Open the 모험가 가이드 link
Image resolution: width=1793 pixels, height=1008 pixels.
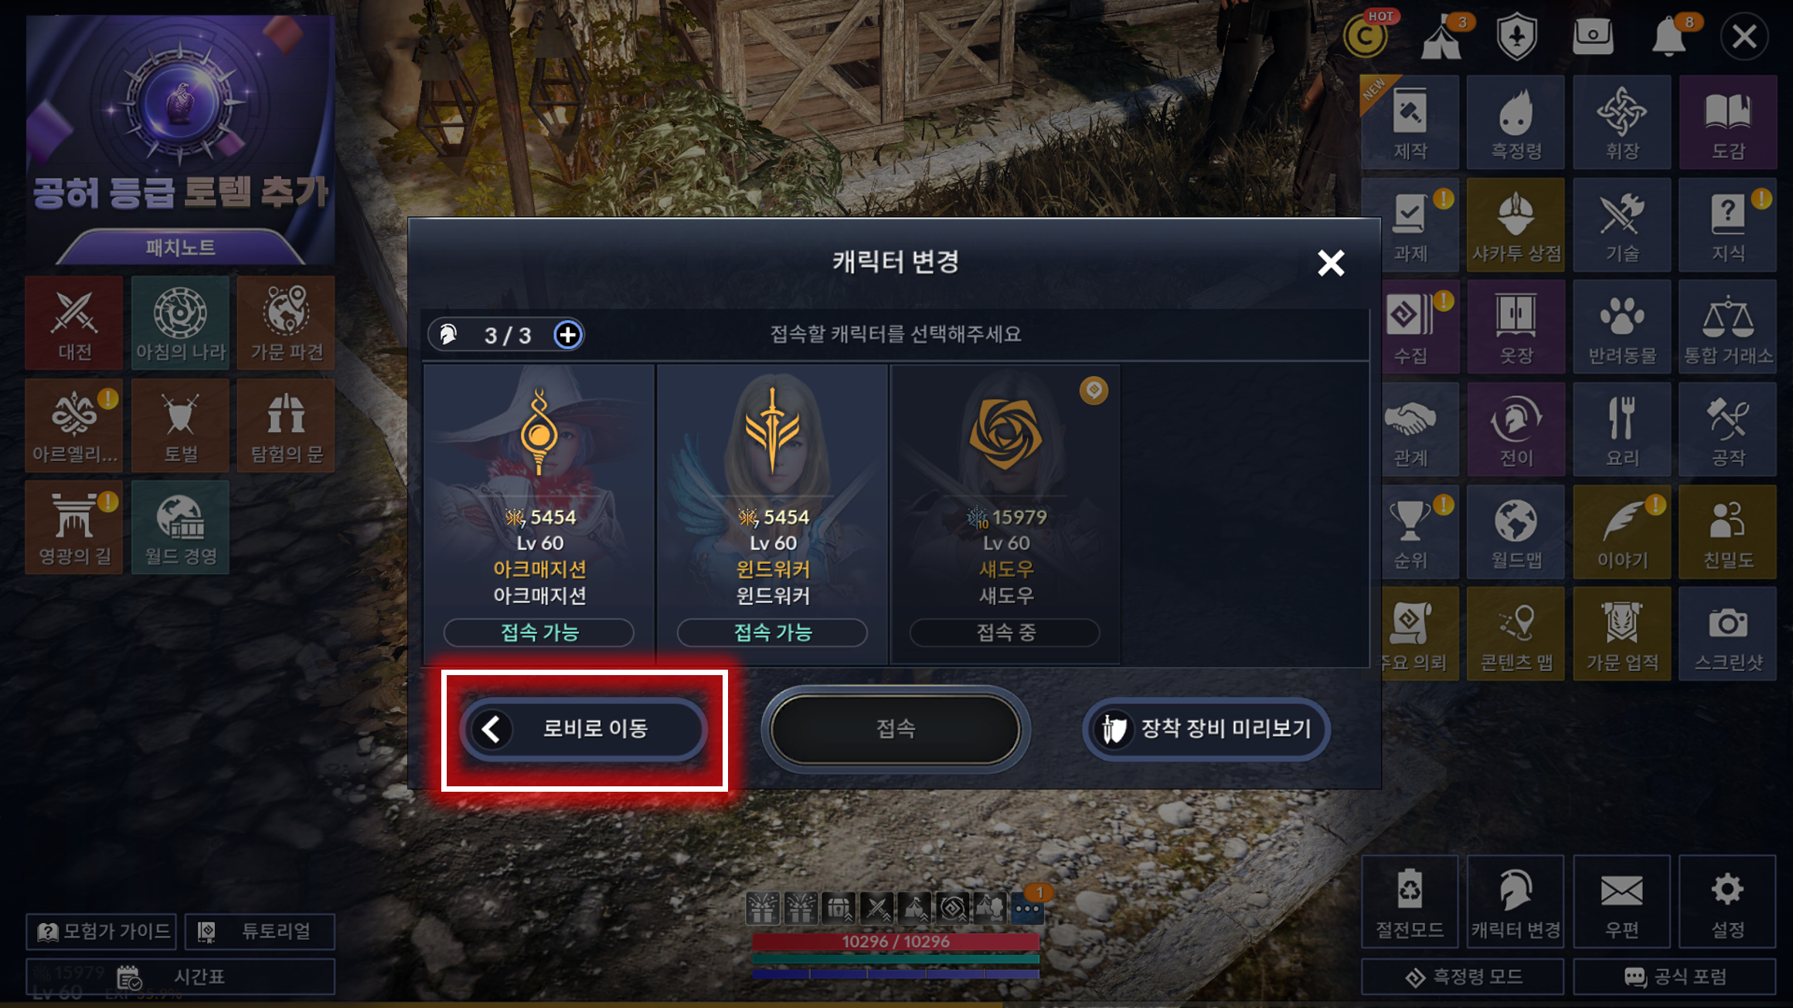101,931
